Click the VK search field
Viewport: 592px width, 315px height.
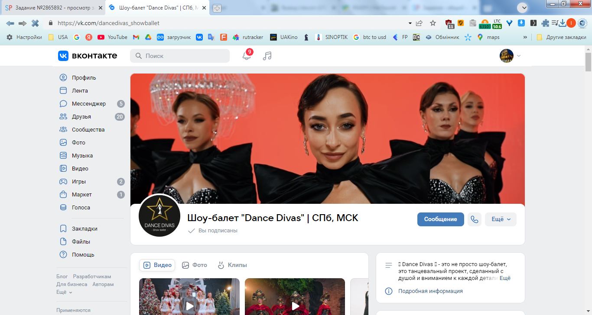tap(180, 56)
